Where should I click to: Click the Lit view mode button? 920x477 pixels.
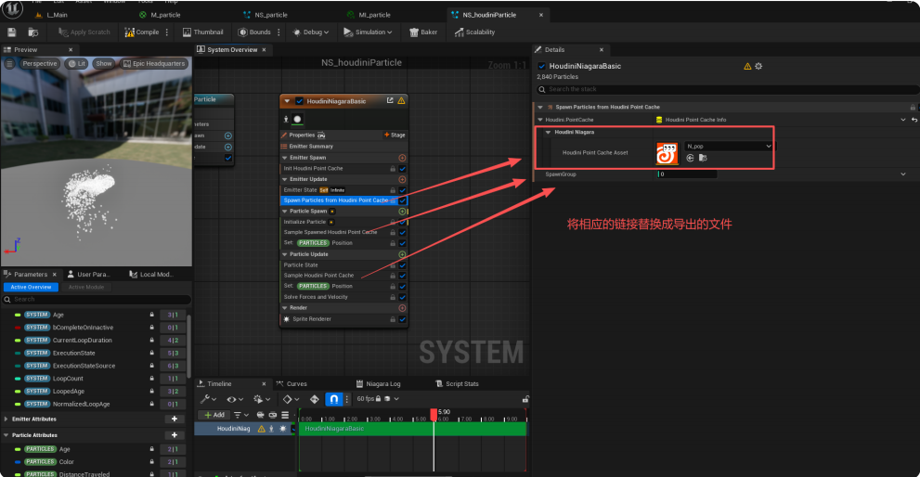coord(75,64)
